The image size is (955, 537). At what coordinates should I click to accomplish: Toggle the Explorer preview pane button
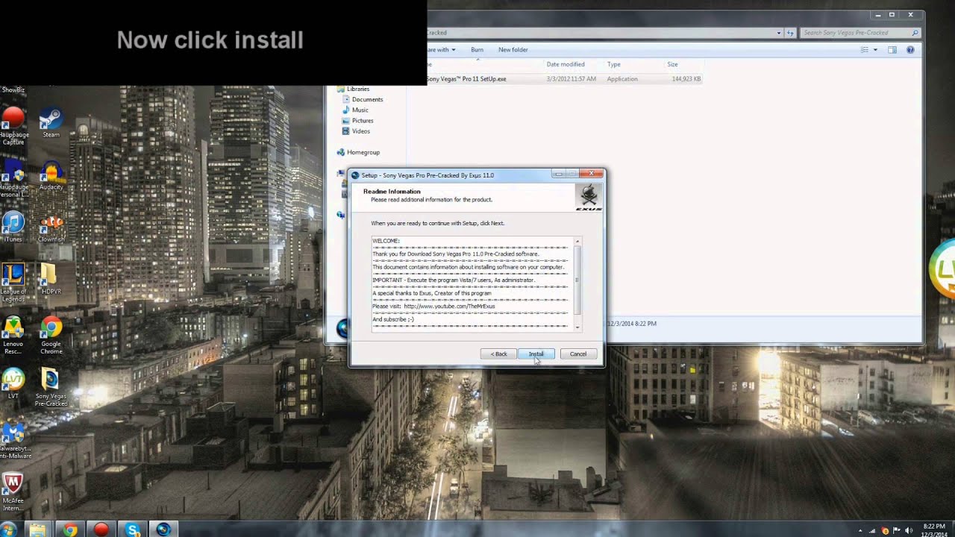tap(892, 50)
